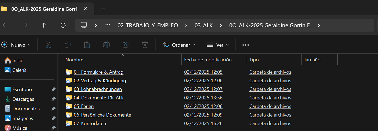
Task: Select the 07 Kontodaten folder
Action: 90,123
